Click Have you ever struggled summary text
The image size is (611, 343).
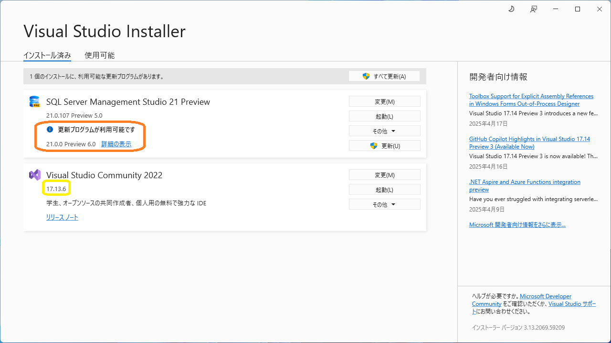533,199
